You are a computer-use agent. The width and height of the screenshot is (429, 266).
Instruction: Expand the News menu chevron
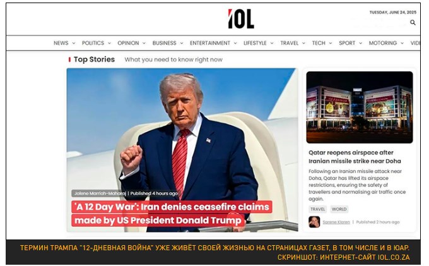tap(74, 44)
